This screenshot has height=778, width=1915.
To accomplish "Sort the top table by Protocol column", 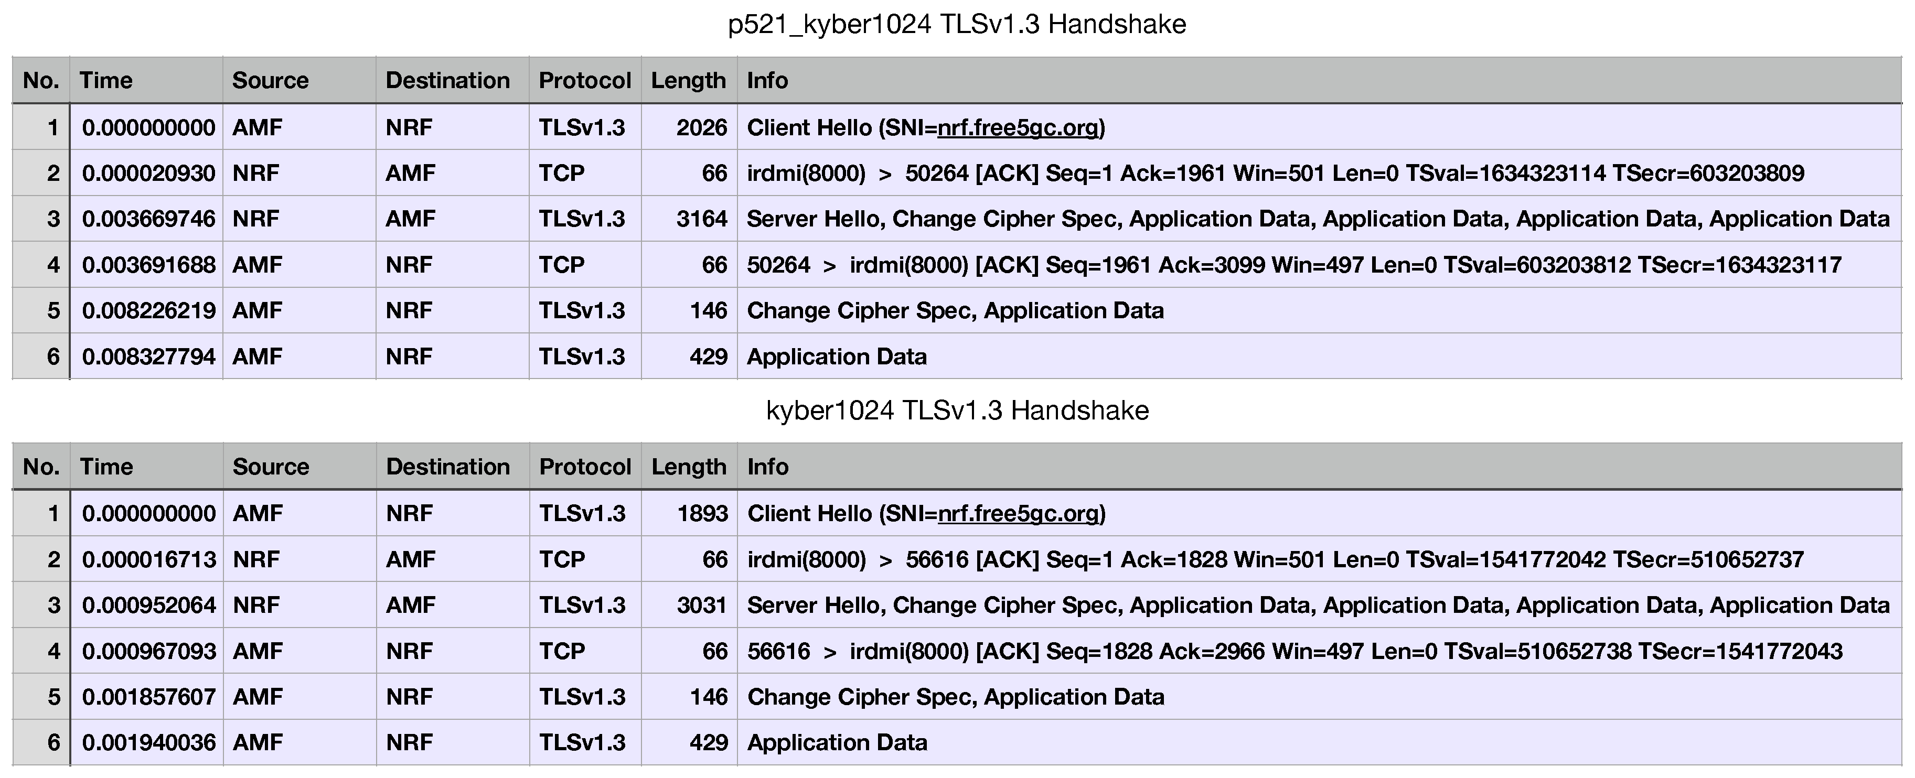I will (585, 80).
